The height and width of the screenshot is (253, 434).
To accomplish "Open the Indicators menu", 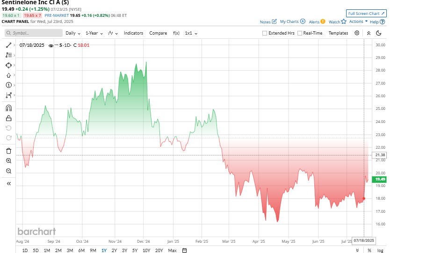I will (x=133, y=33).
